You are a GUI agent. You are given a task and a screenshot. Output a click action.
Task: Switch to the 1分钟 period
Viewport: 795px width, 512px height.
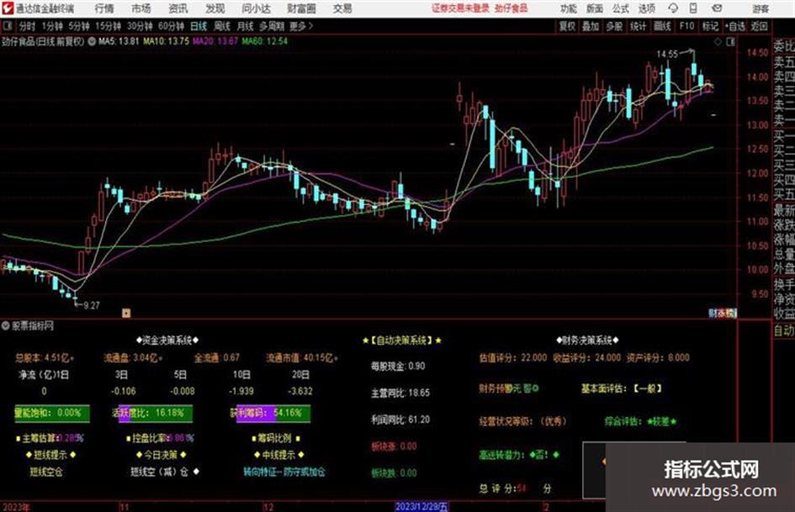[x=52, y=26]
